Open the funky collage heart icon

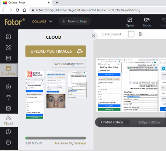coord(8,58)
